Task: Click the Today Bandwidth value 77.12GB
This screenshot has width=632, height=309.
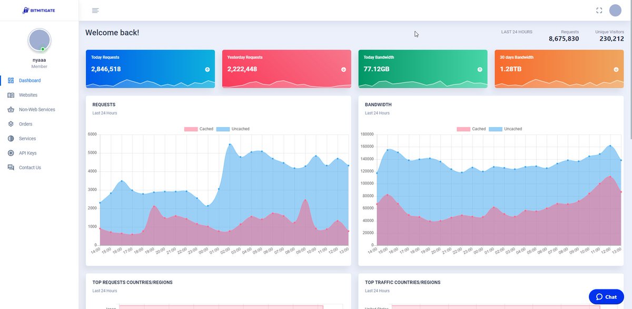Action: tap(377, 69)
